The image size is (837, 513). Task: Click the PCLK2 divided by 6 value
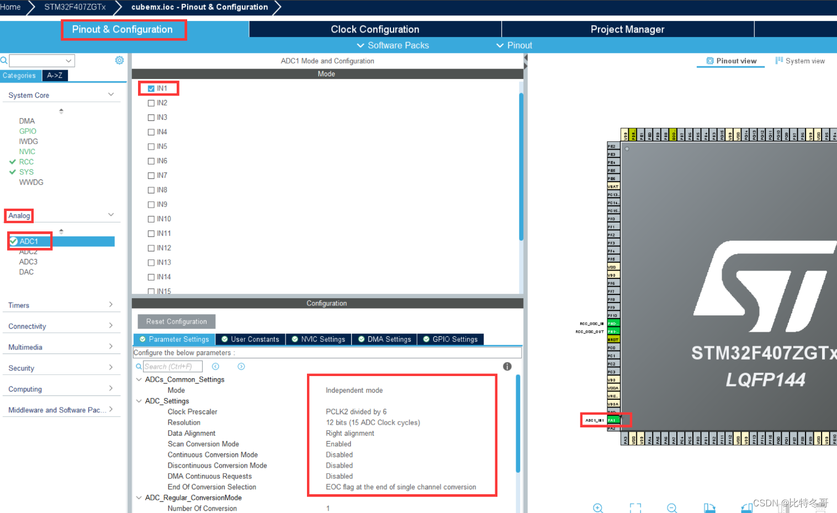click(356, 411)
